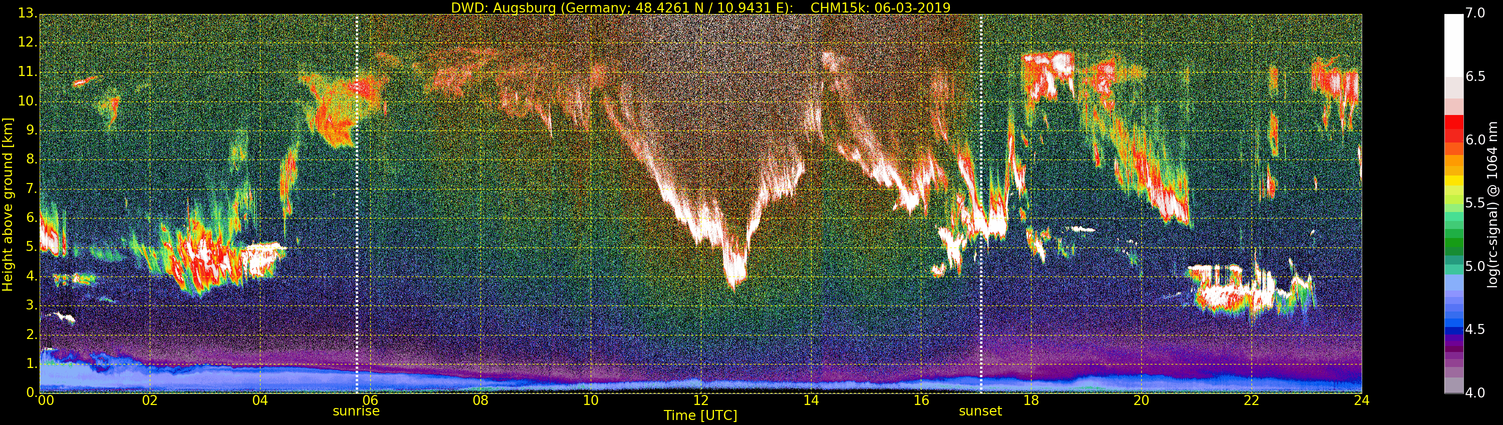Click the "12" tick on the time axis

point(701,400)
